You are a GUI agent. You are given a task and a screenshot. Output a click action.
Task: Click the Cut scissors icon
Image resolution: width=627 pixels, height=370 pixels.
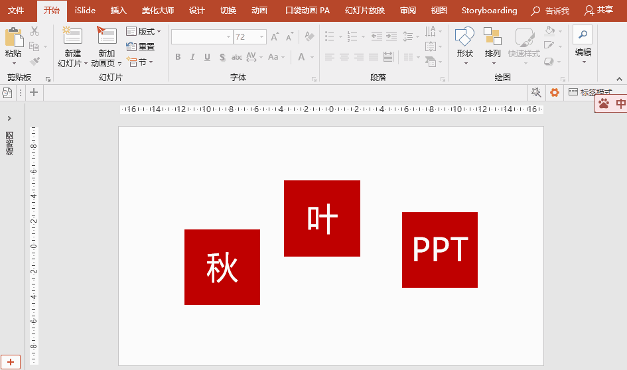click(35, 31)
